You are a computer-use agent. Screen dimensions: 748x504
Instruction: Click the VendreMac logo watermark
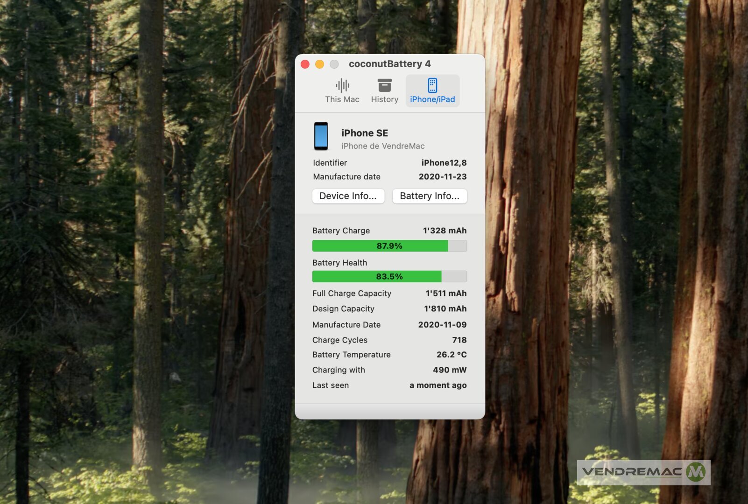coord(643,472)
